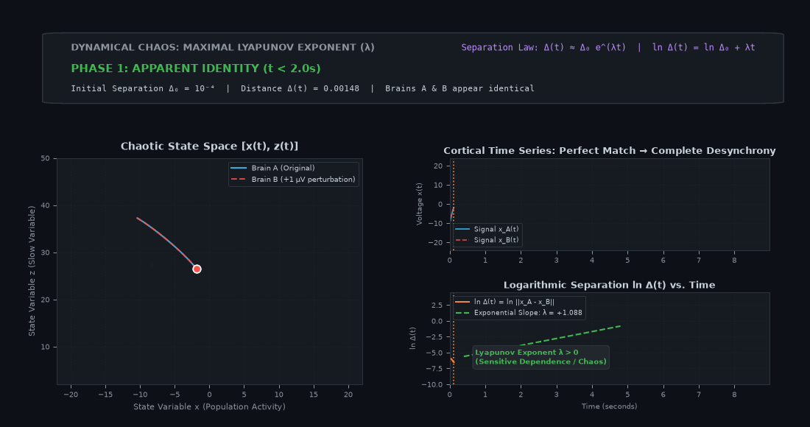Click the 'Initial Separation Δ₀ = 10⁻⁴' text
Image resolution: width=810 pixels, height=427 pixels.
(143, 88)
